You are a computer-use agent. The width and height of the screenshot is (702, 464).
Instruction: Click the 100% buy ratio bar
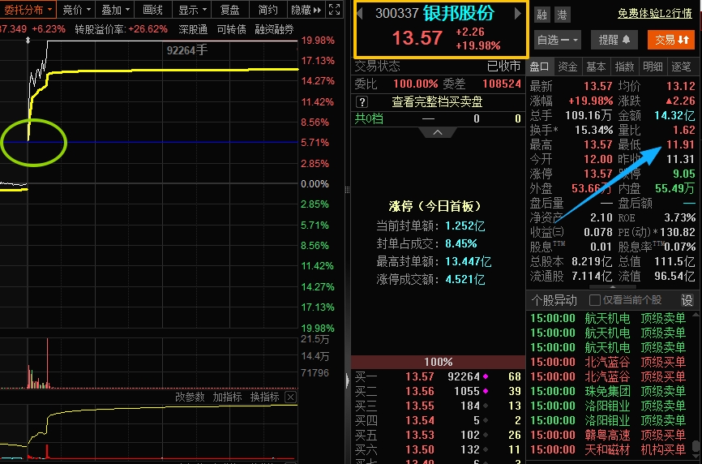438,362
